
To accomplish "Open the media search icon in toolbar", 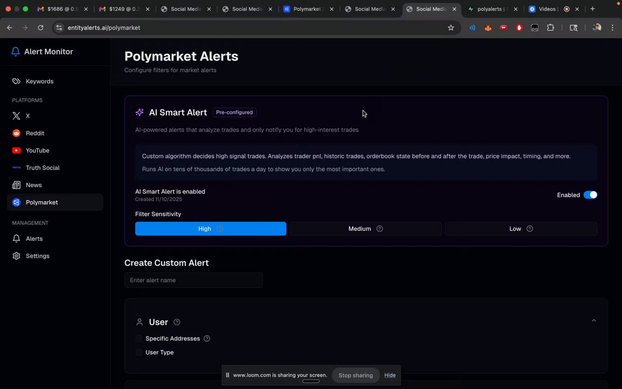I will [x=573, y=28].
